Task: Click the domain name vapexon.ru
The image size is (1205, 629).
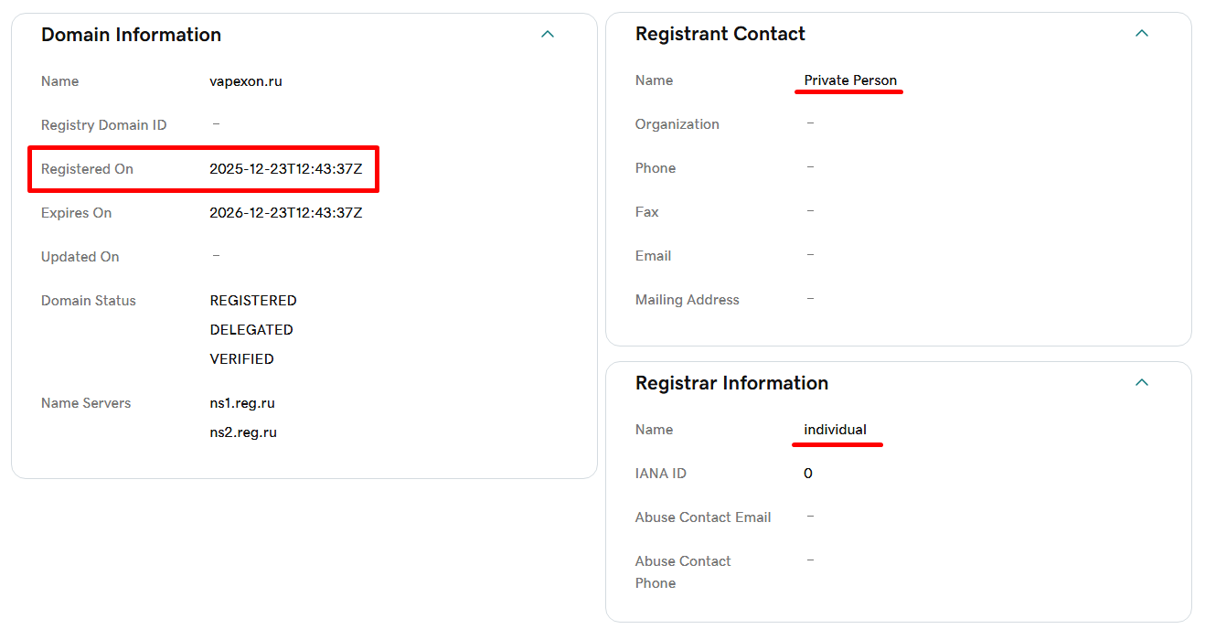Action: tap(246, 81)
